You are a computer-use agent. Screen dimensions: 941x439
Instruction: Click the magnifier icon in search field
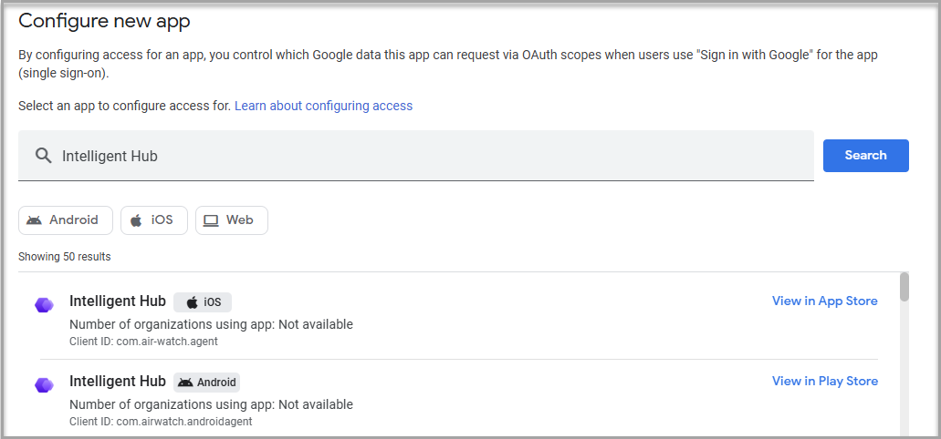click(43, 157)
